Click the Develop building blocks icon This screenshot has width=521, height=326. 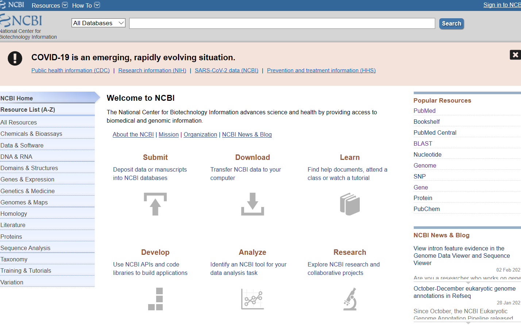coord(155,299)
